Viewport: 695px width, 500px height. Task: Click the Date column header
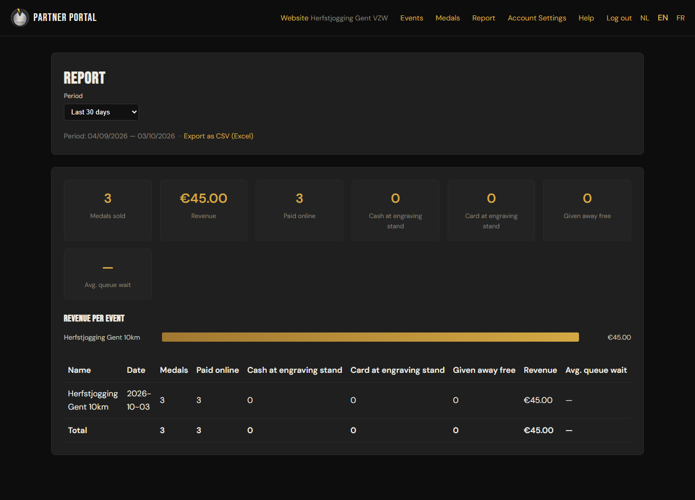point(136,370)
